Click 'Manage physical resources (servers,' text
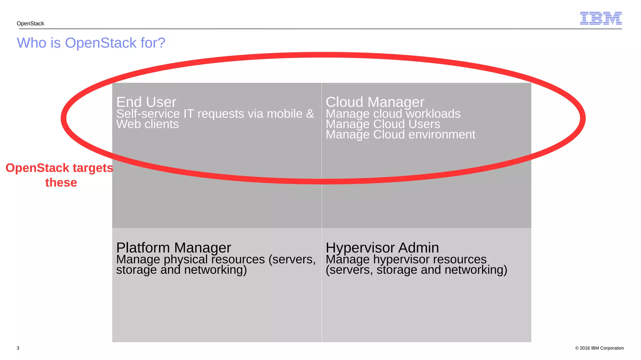641x360 pixels. 216,259
